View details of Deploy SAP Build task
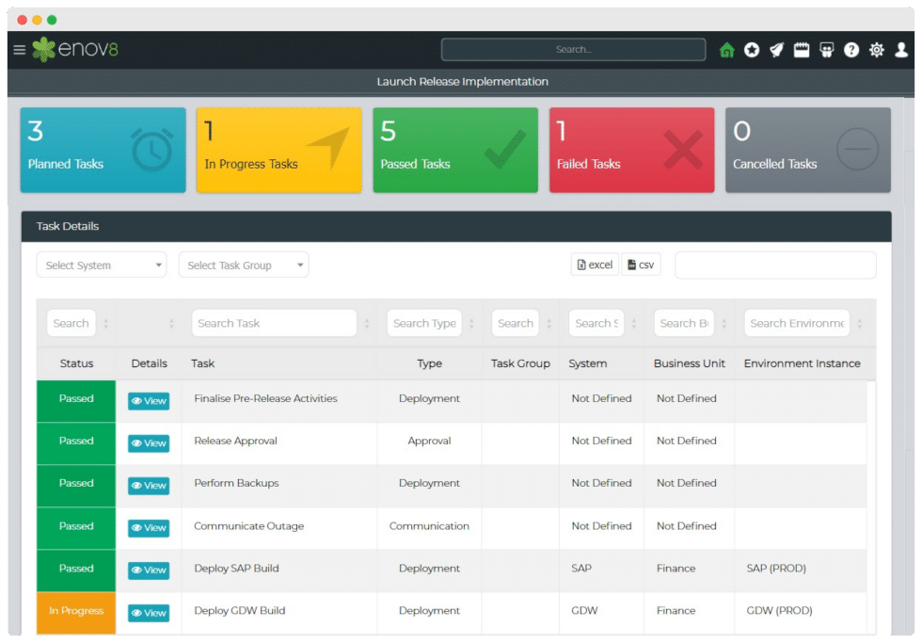 [149, 570]
